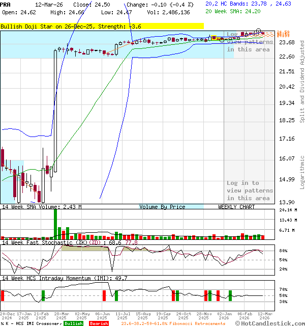Click lower 'Log in to view patterns' text
Image resolution: width=305 pixels, height=326 pixels.
pos(249,191)
